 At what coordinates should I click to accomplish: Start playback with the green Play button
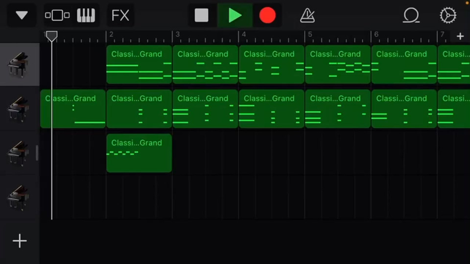pyautogui.click(x=235, y=15)
